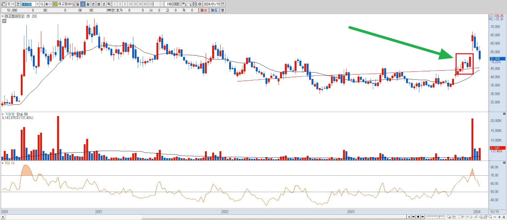Open the stock code history dropdown
The width and height of the screenshot is (507, 220).
[37, 4]
